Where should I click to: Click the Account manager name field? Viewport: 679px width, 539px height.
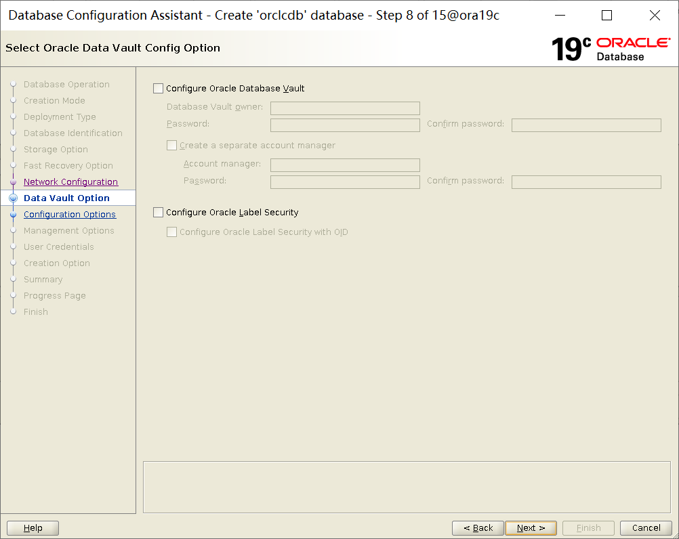coord(345,165)
